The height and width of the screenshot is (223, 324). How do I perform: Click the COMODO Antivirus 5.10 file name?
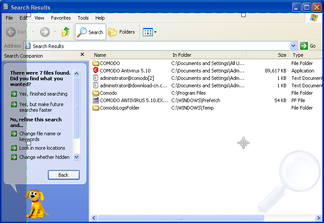pos(125,71)
